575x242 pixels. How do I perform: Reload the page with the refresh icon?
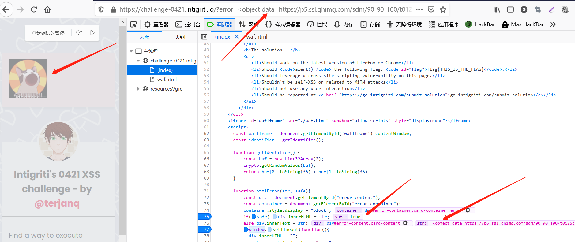pos(34,9)
